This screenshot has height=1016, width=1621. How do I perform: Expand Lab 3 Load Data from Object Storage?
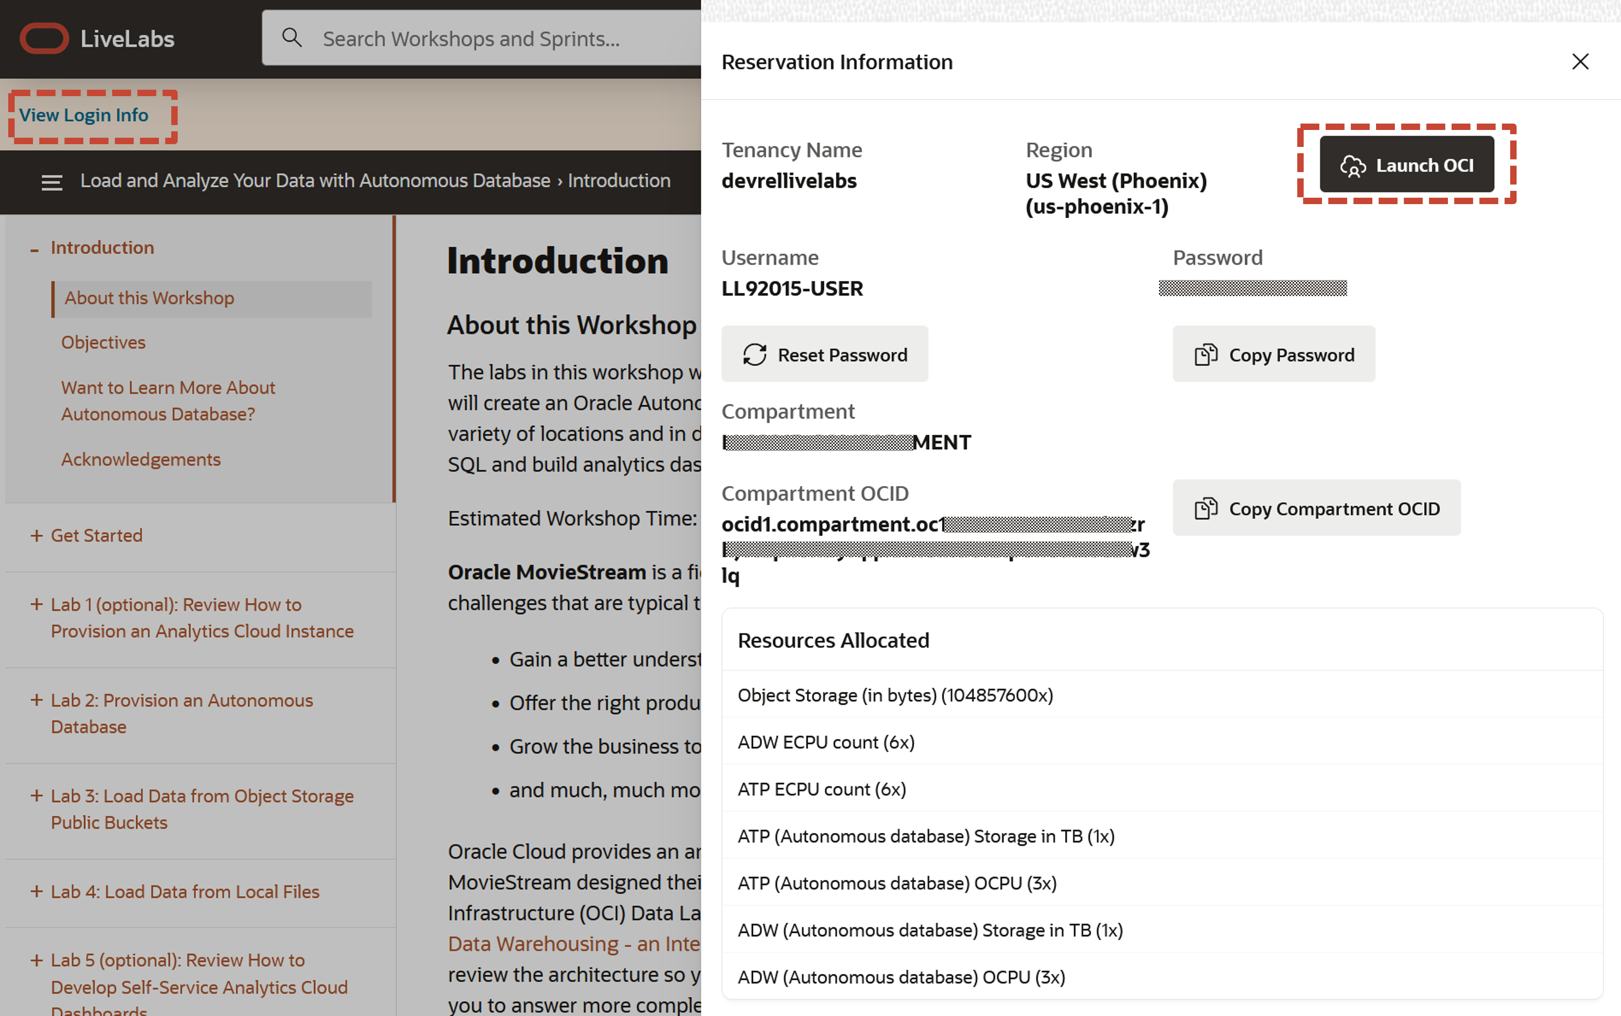pyautogui.click(x=36, y=795)
